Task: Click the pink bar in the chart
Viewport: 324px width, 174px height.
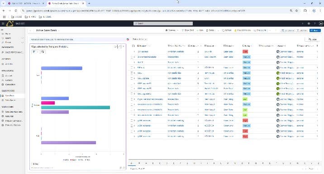Action: click(x=48, y=103)
